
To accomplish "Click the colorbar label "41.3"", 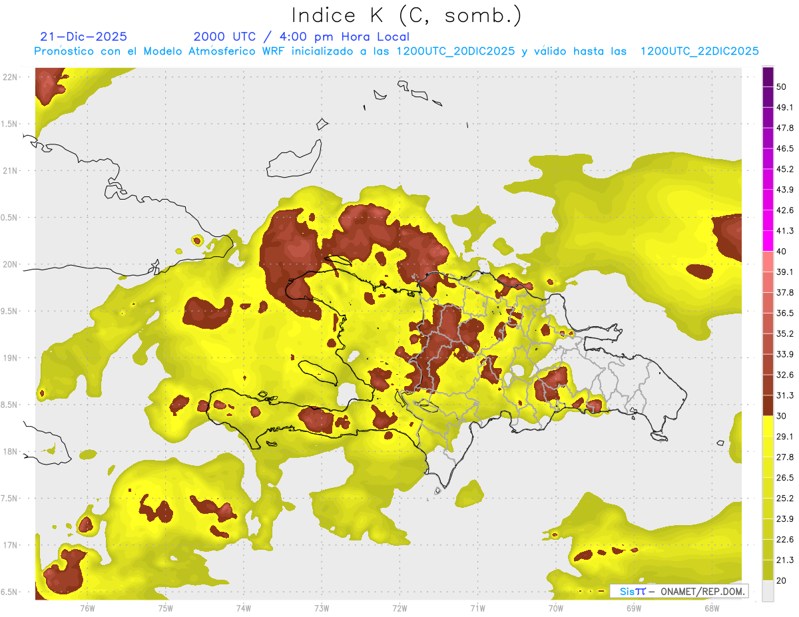I will tap(785, 231).
